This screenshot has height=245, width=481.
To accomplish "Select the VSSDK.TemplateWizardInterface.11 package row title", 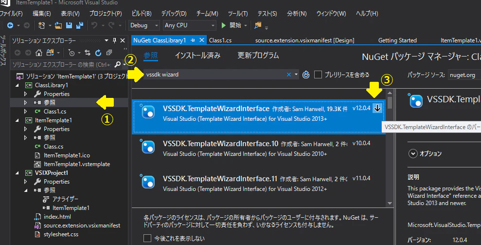I will [220, 179].
